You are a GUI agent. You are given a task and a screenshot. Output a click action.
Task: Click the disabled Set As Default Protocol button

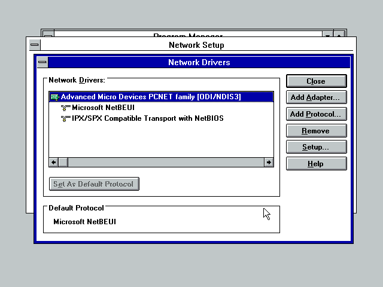click(x=94, y=184)
